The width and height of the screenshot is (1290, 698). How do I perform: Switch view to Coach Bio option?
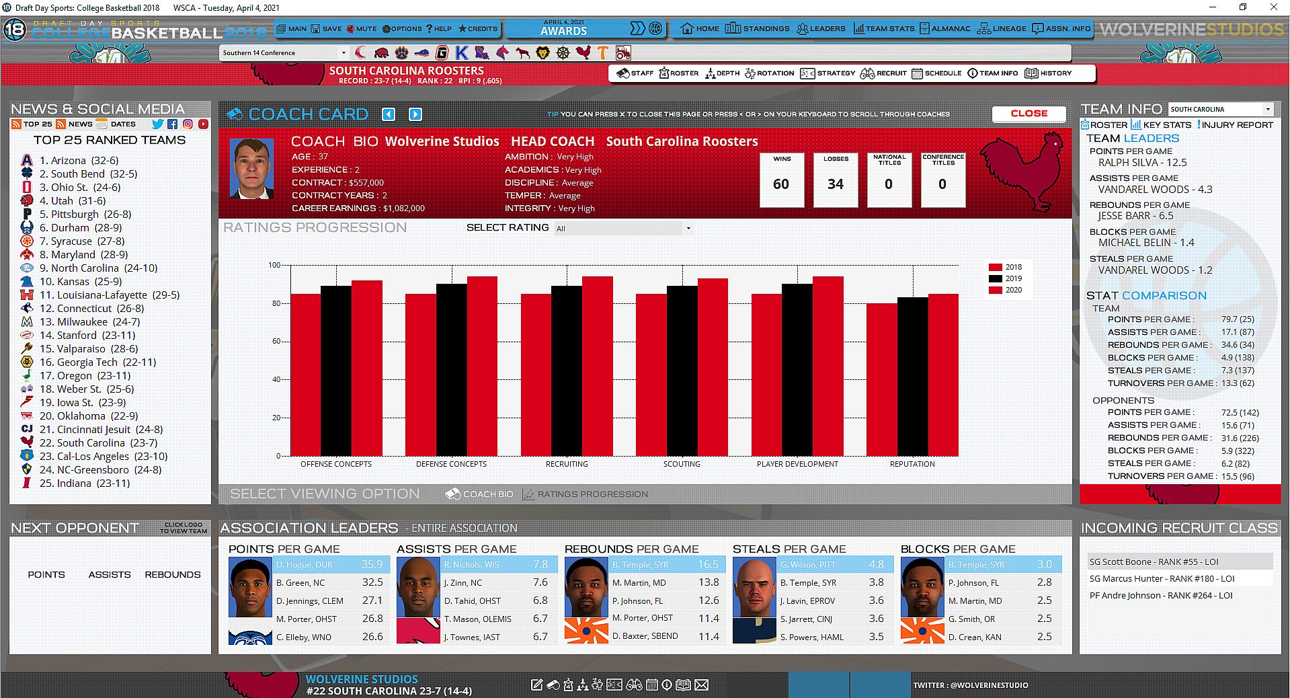click(x=479, y=494)
